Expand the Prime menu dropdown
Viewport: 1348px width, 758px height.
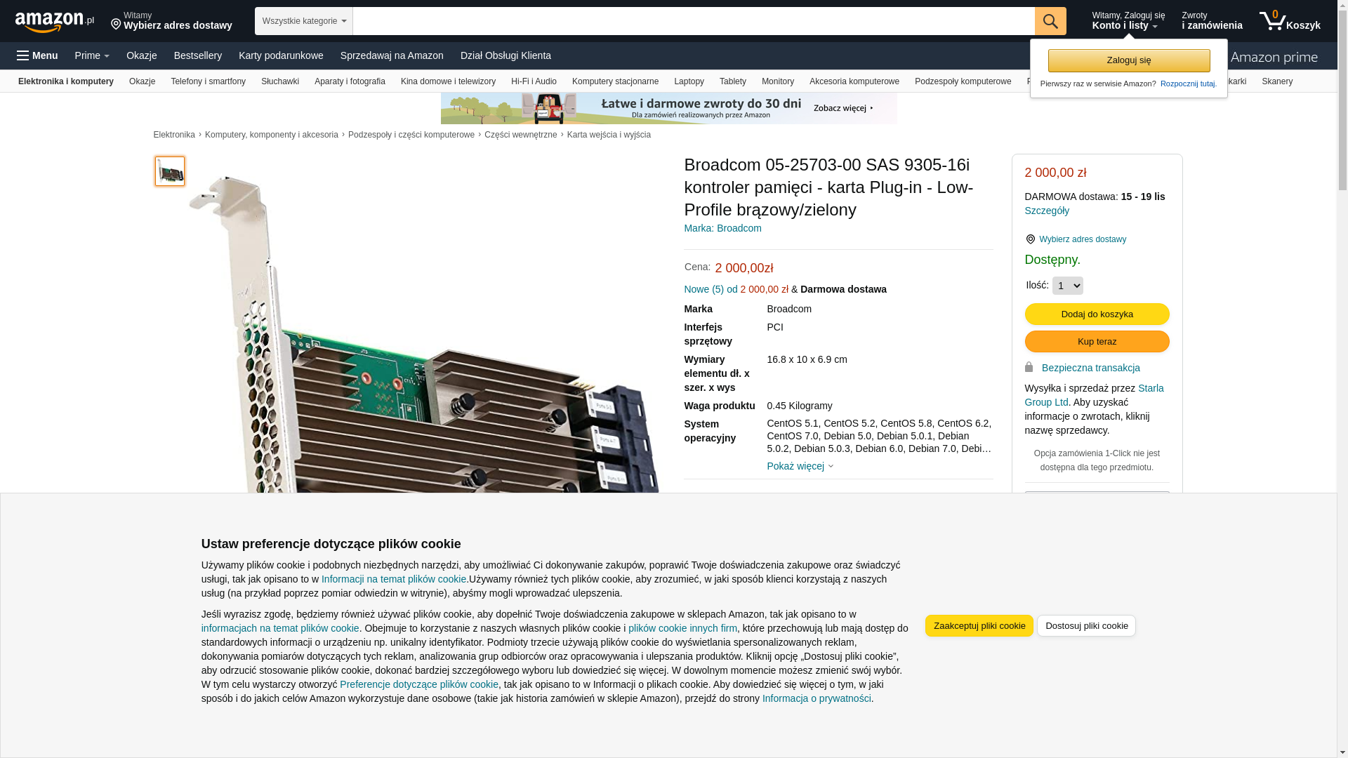[92, 55]
